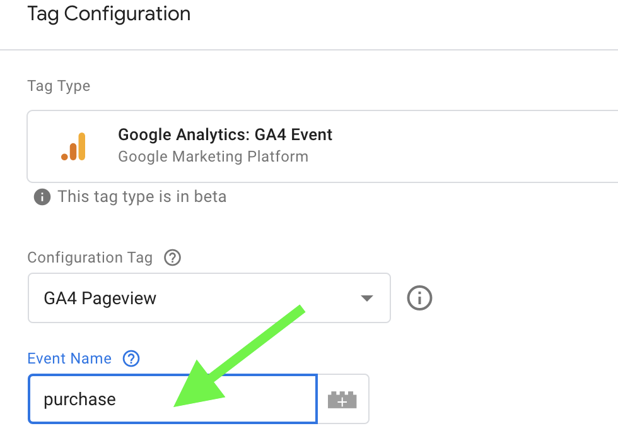Viewport: 618px width, 438px height.
Task: Click the Event Name label
Action: pos(69,358)
